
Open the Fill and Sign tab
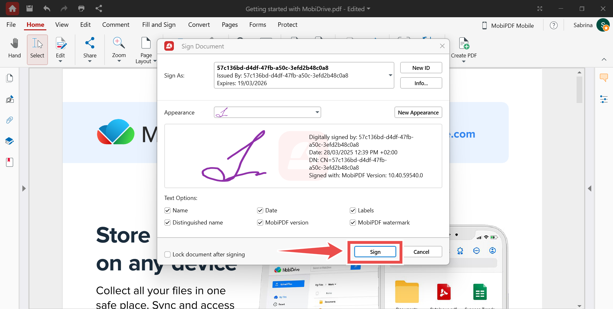pyautogui.click(x=159, y=25)
